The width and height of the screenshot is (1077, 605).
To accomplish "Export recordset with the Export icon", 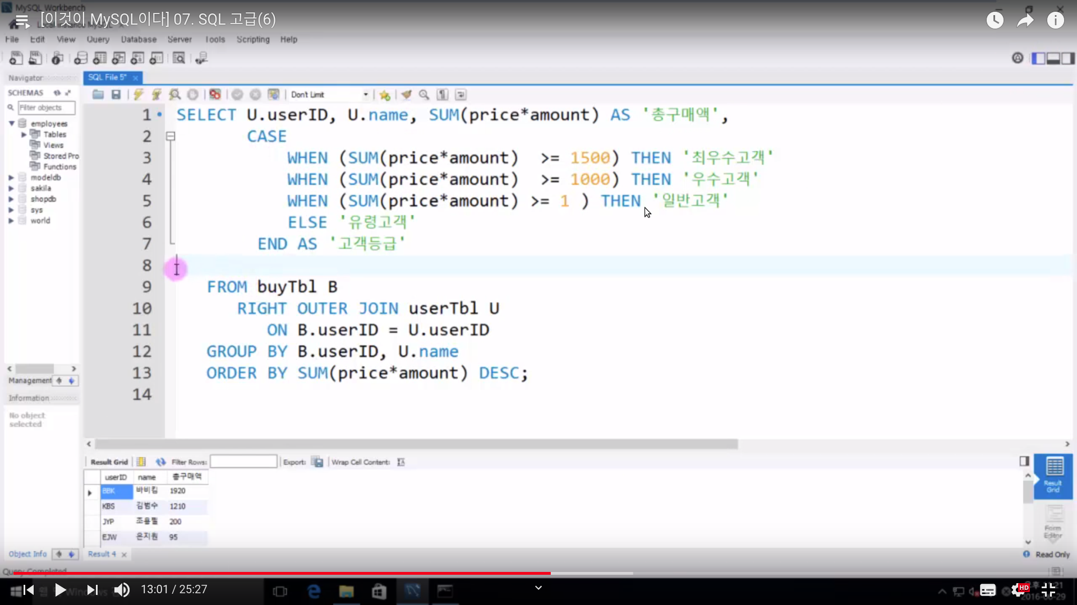I will click(x=317, y=462).
